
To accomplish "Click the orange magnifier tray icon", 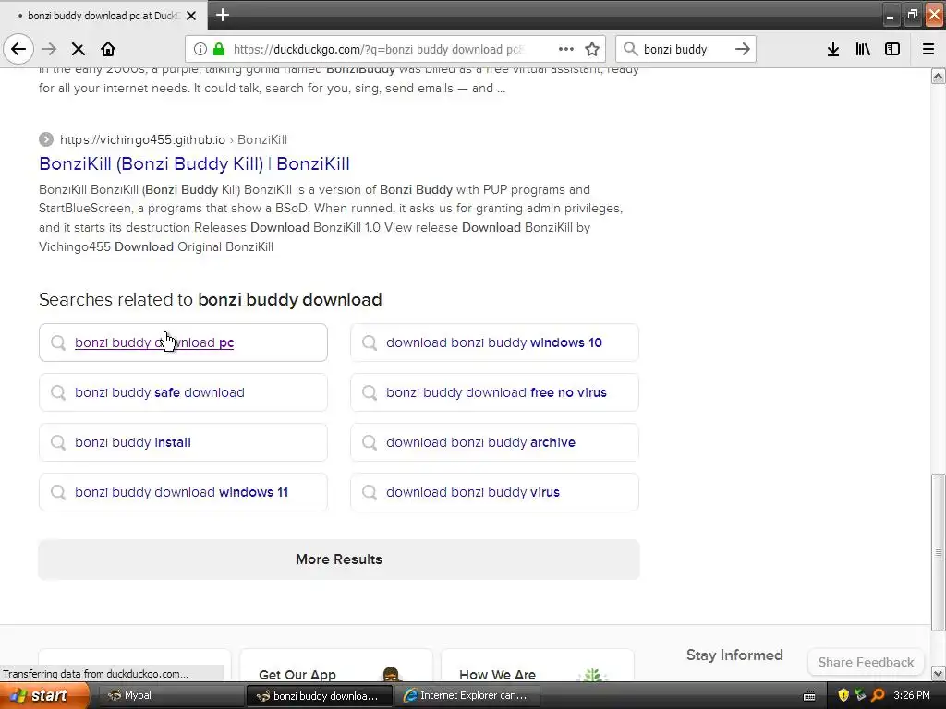I will 878,695.
